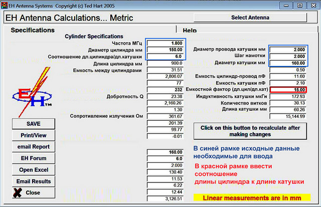This screenshot has height=207, width=321.
Task: Click EH Antenna Calculations... Metric heading
Action: (x=69, y=18)
